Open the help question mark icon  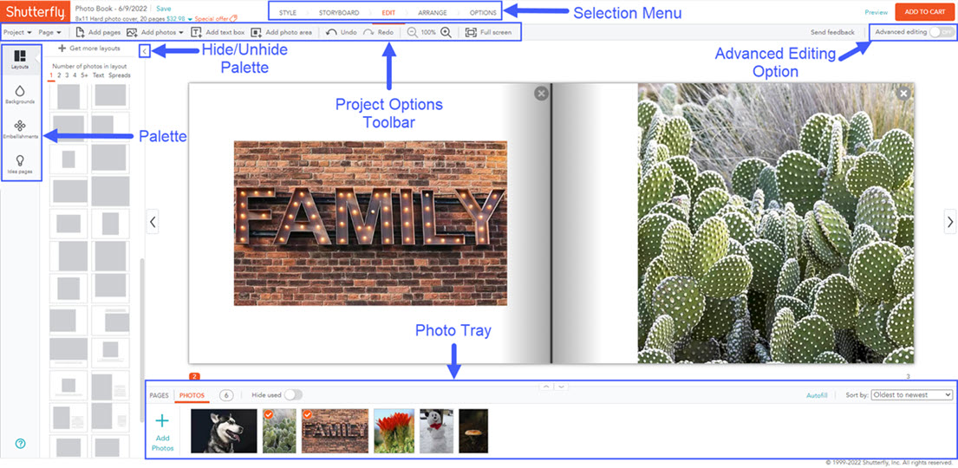pos(21,444)
